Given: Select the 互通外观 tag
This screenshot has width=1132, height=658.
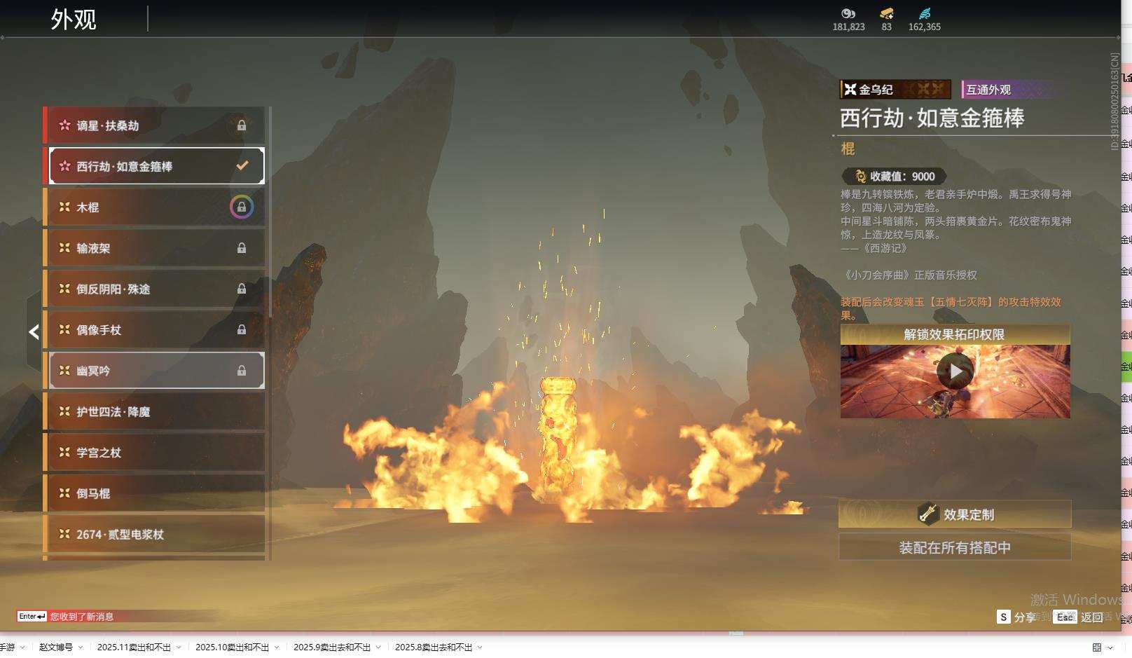Looking at the screenshot, I should [x=988, y=90].
